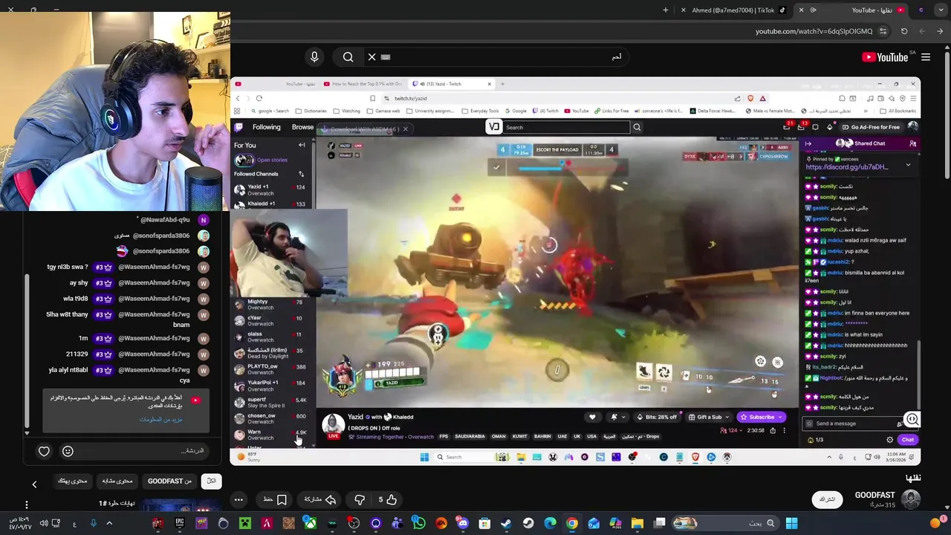Image resolution: width=951 pixels, height=535 pixels.
Task: Open the input language indicator in system tray
Action: coord(74,523)
